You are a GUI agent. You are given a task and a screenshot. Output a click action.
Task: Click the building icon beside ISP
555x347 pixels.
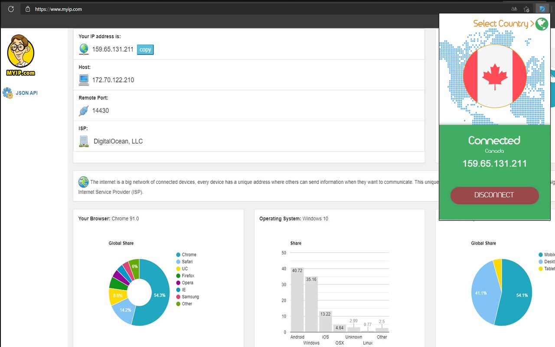click(84, 141)
